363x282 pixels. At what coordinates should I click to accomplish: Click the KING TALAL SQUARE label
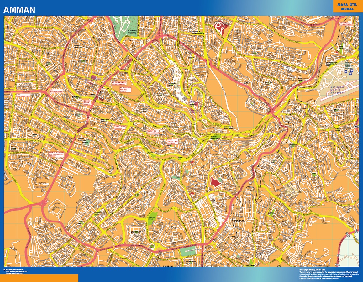click(120, 127)
